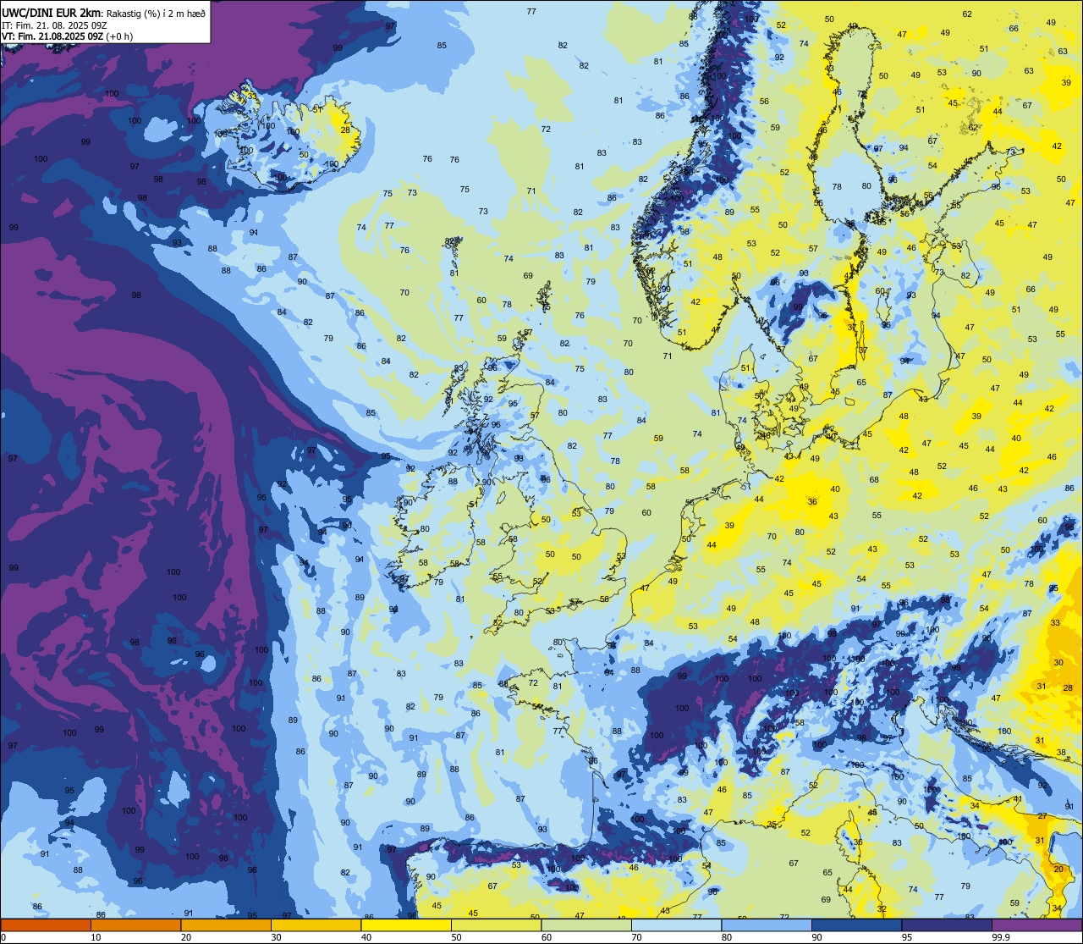Viewport: 1083px width, 944px height.
Task: Click the orange 10–20 legend swatch
Action: pyautogui.click(x=135, y=925)
